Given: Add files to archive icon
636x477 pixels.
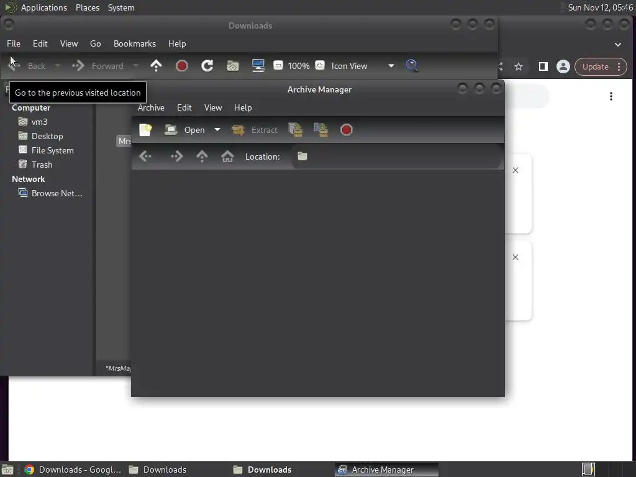Looking at the screenshot, I should (x=295, y=130).
